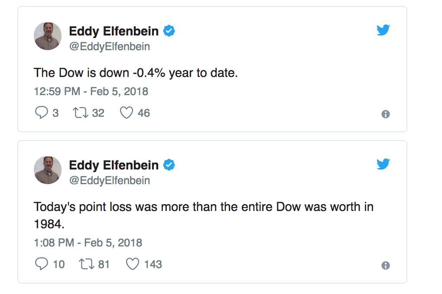The width and height of the screenshot is (442, 294).
Task: Click the tweet text about today's point loss
Action: pos(203,207)
